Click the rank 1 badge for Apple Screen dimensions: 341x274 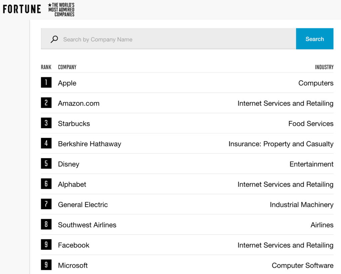46,83
